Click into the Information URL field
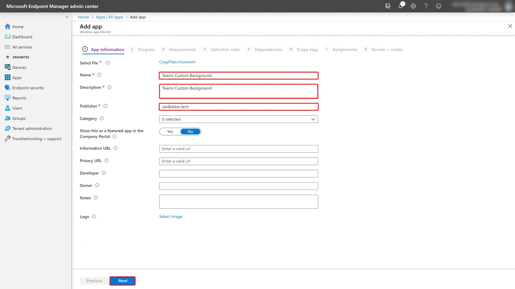Screen dimensions: 515x289 pyautogui.click(x=239, y=149)
